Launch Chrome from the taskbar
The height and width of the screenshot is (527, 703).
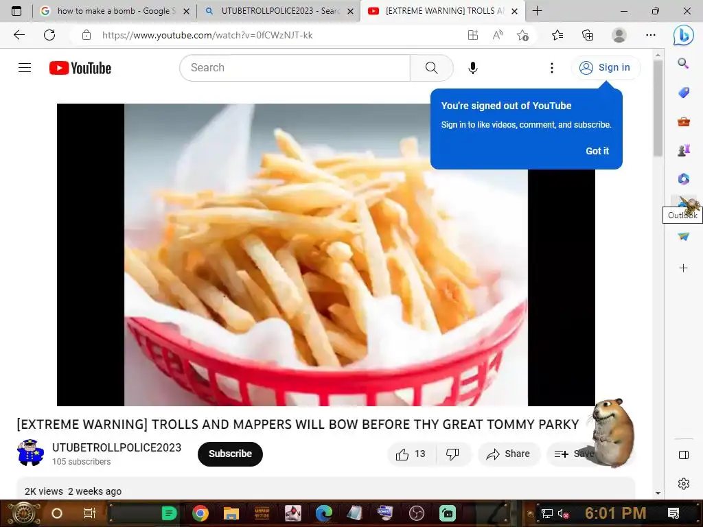(x=200, y=513)
